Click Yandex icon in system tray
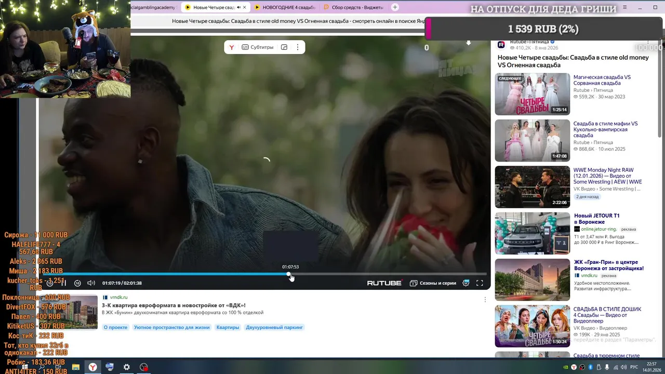 coord(574,367)
